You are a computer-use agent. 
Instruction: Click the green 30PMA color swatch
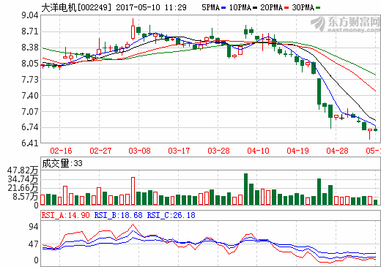click(318, 8)
